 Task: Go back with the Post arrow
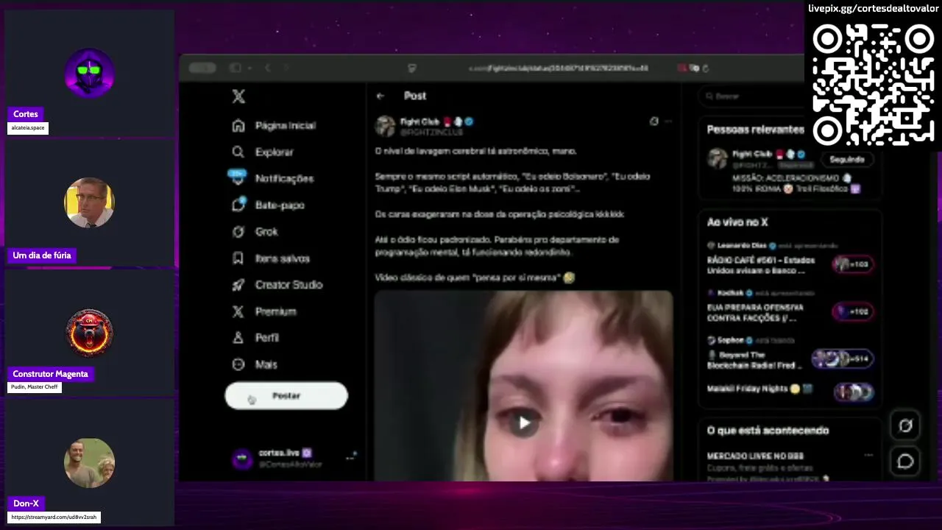(380, 96)
